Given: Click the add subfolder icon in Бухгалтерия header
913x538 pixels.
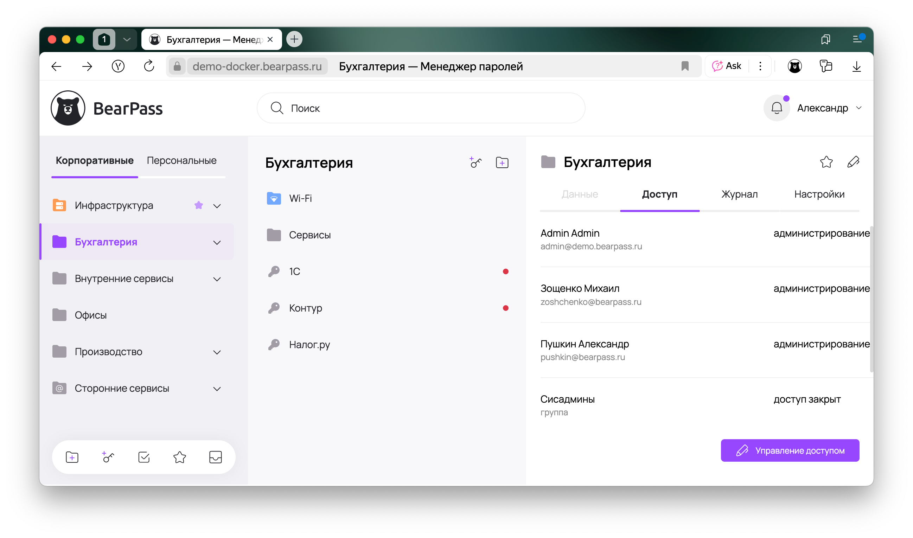Looking at the screenshot, I should click(502, 163).
